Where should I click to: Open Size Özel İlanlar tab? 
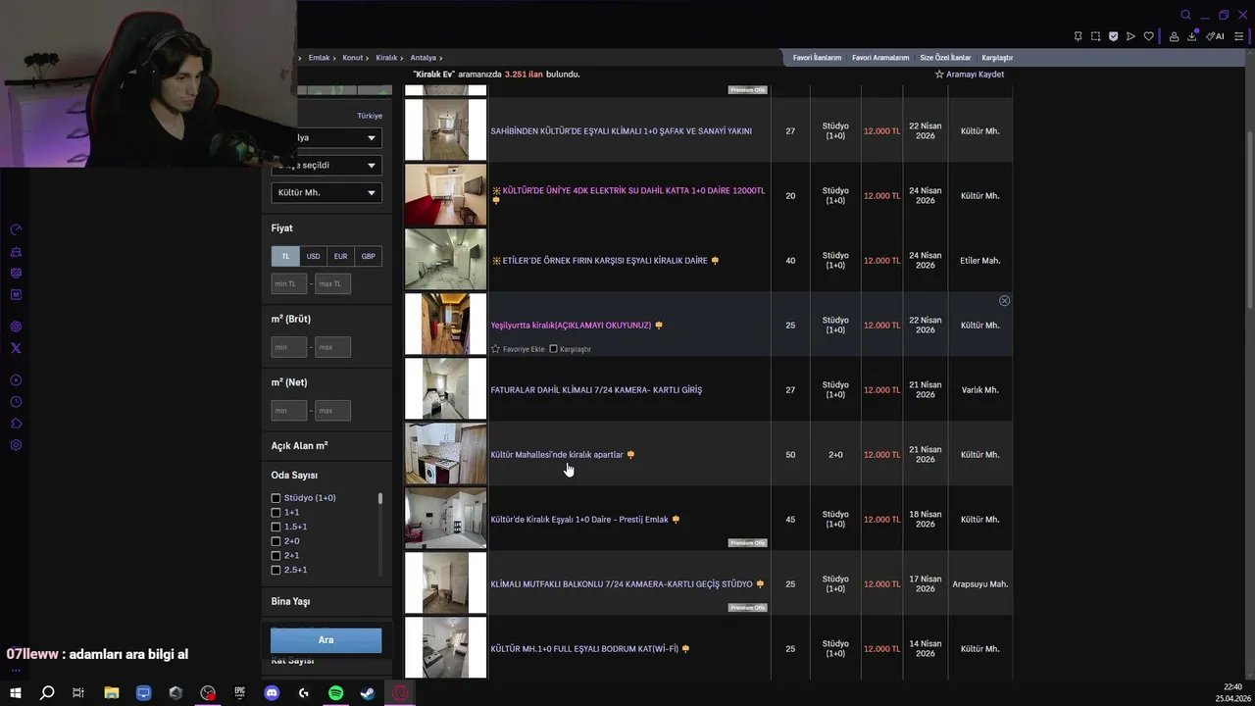(x=945, y=58)
